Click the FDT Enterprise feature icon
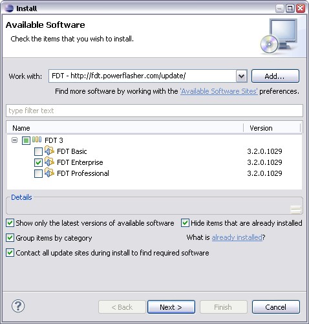This screenshot has height=324, width=309. coord(49,162)
